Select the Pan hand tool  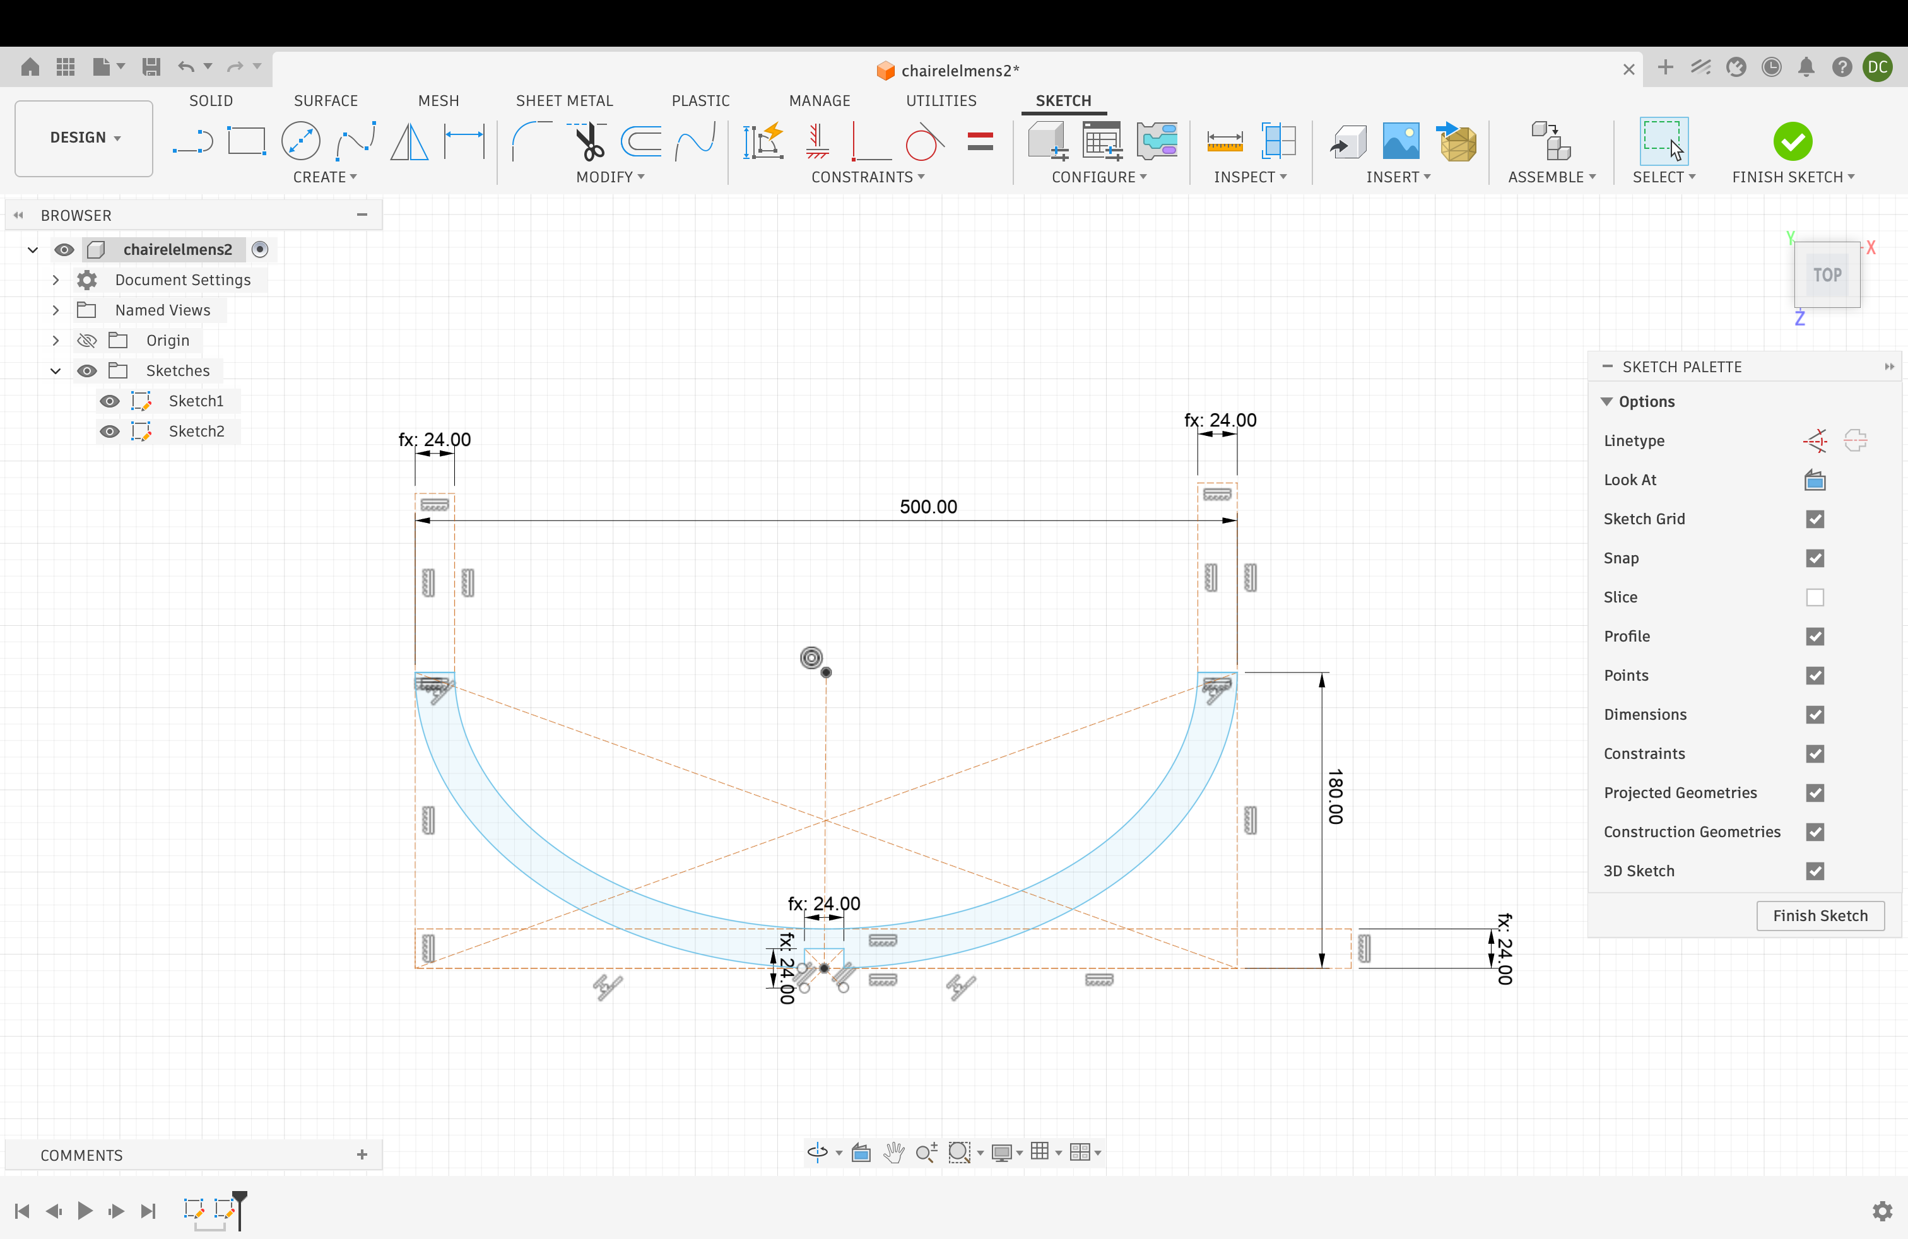pyautogui.click(x=894, y=1152)
